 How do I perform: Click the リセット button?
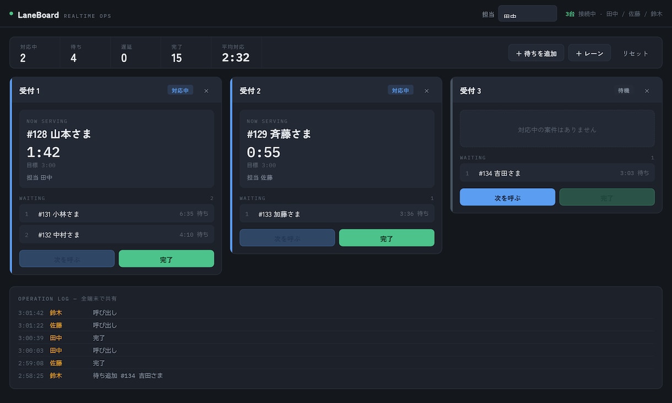[636, 53]
